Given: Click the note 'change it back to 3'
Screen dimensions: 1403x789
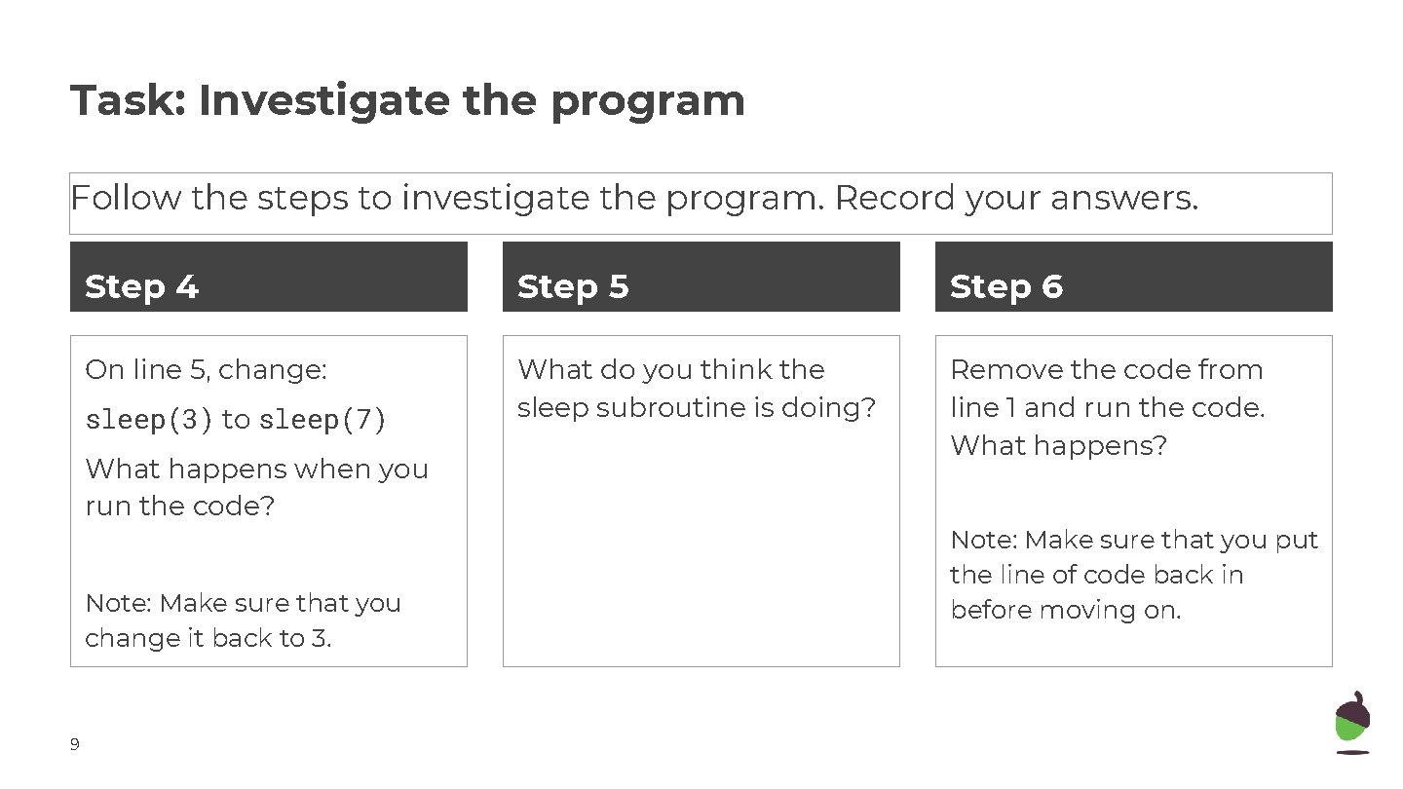Looking at the screenshot, I should [x=243, y=620].
